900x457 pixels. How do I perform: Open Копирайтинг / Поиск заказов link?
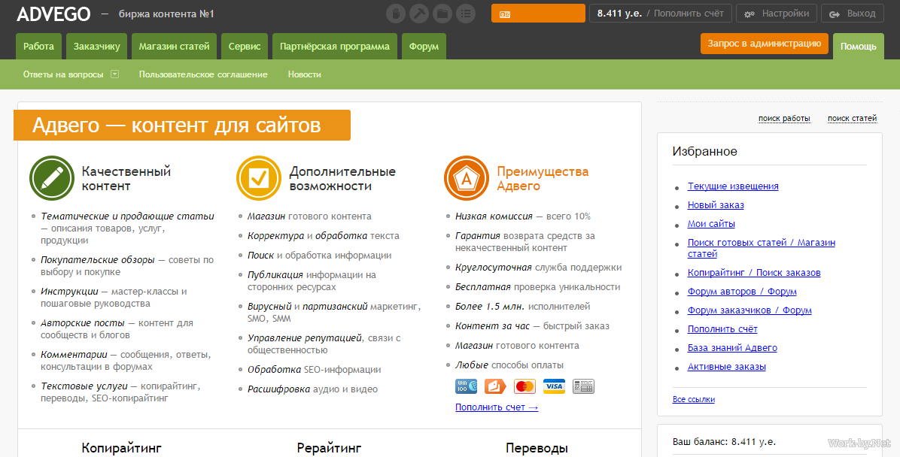[754, 272]
